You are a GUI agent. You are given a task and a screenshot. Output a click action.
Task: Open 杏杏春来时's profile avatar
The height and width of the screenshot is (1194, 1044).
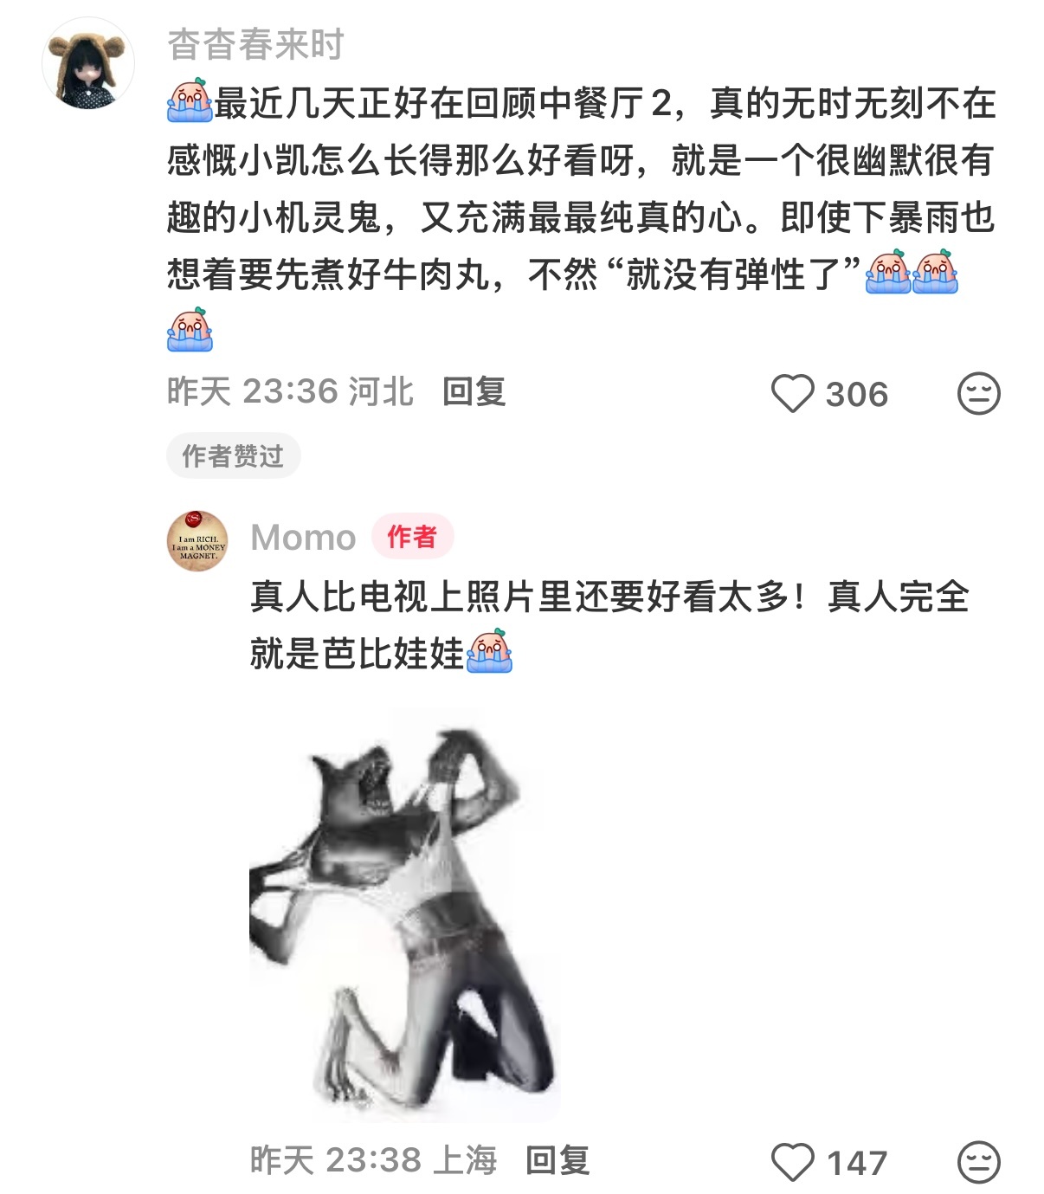point(88,63)
